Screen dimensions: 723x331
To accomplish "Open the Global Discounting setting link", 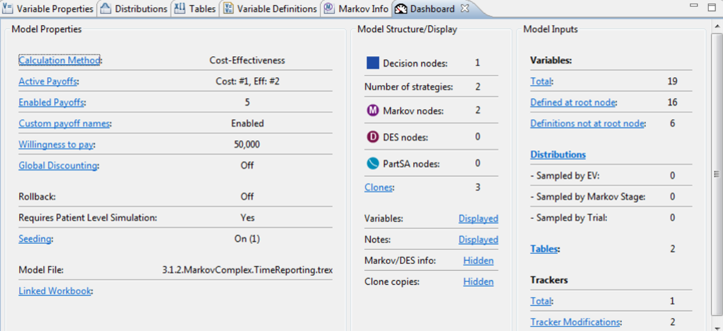I will coord(58,165).
